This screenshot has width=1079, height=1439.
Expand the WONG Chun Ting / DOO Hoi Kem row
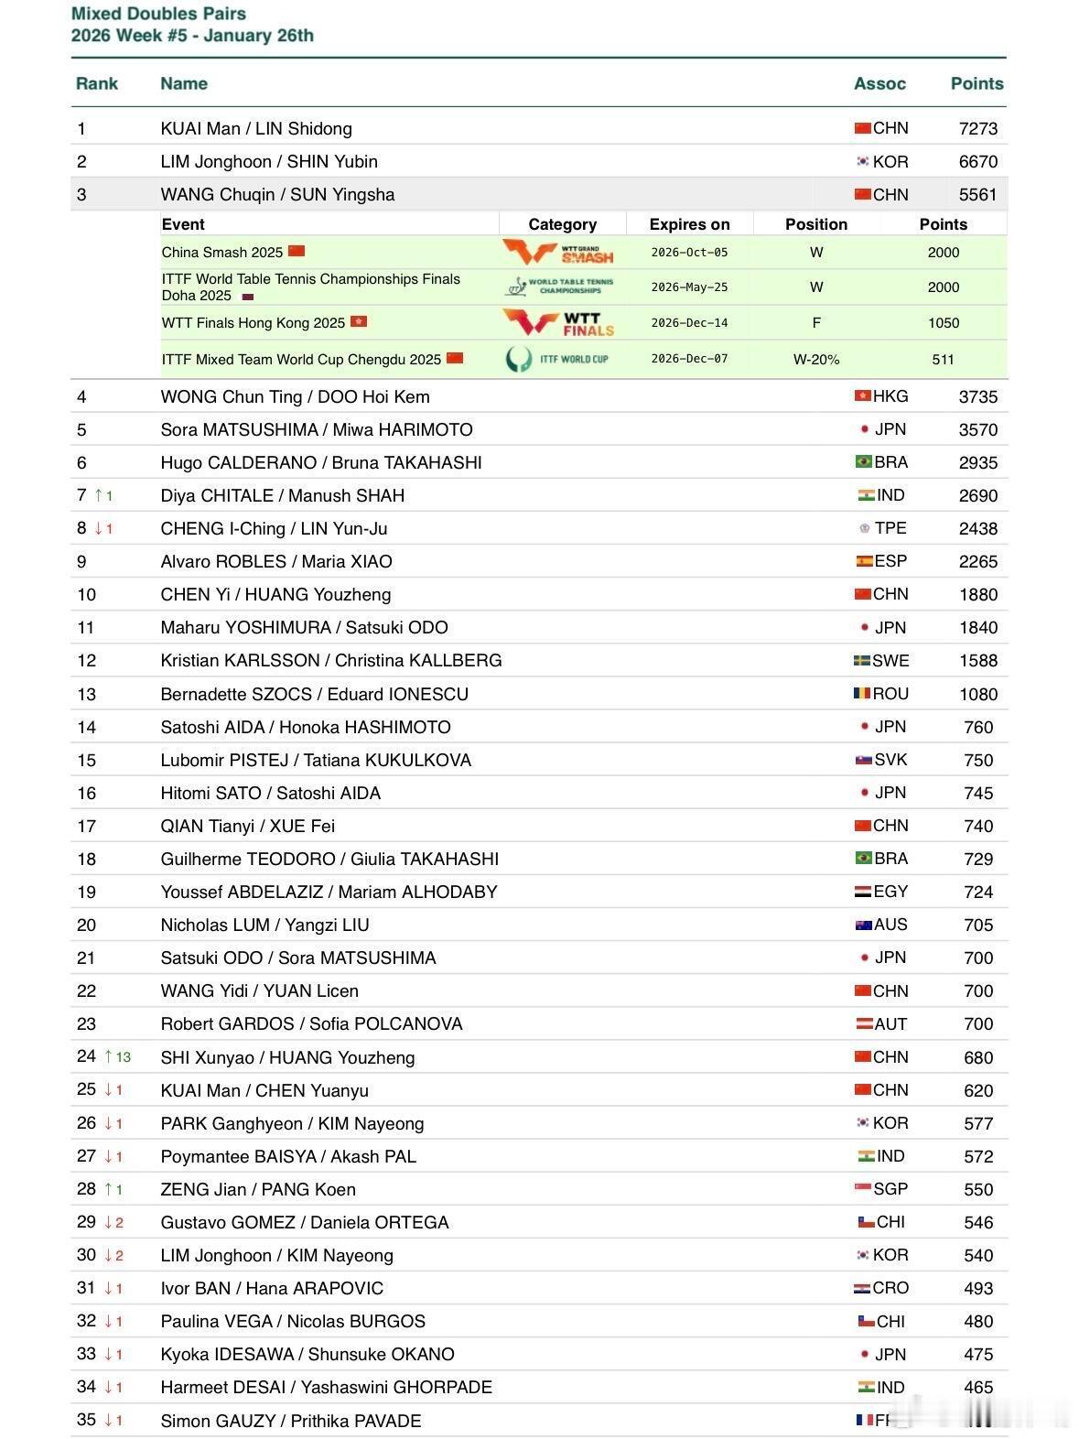[539, 396]
